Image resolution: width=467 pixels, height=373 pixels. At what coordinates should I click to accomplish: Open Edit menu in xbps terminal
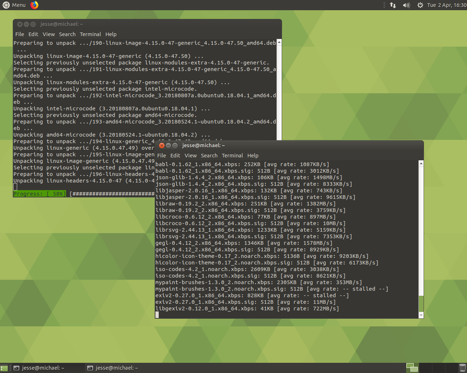pyautogui.click(x=175, y=156)
